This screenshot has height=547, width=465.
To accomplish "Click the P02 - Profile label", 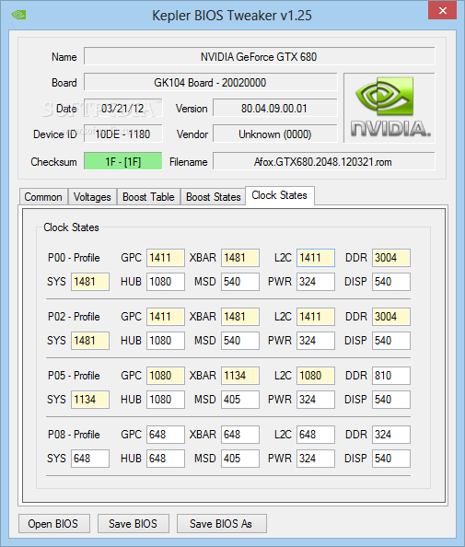I will coord(74,317).
